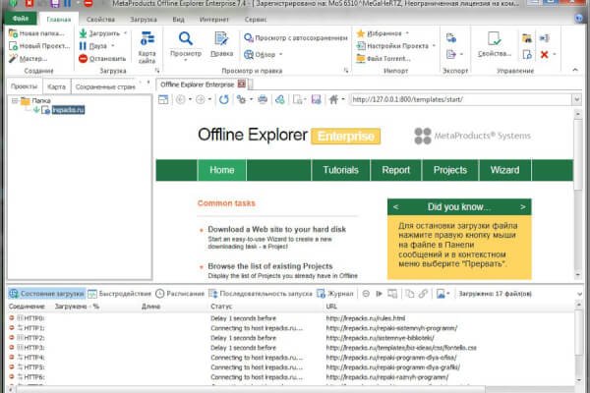Open Загрузка group dialog launcher
This screenshot has width=590, height=393.
pyautogui.click(x=157, y=71)
